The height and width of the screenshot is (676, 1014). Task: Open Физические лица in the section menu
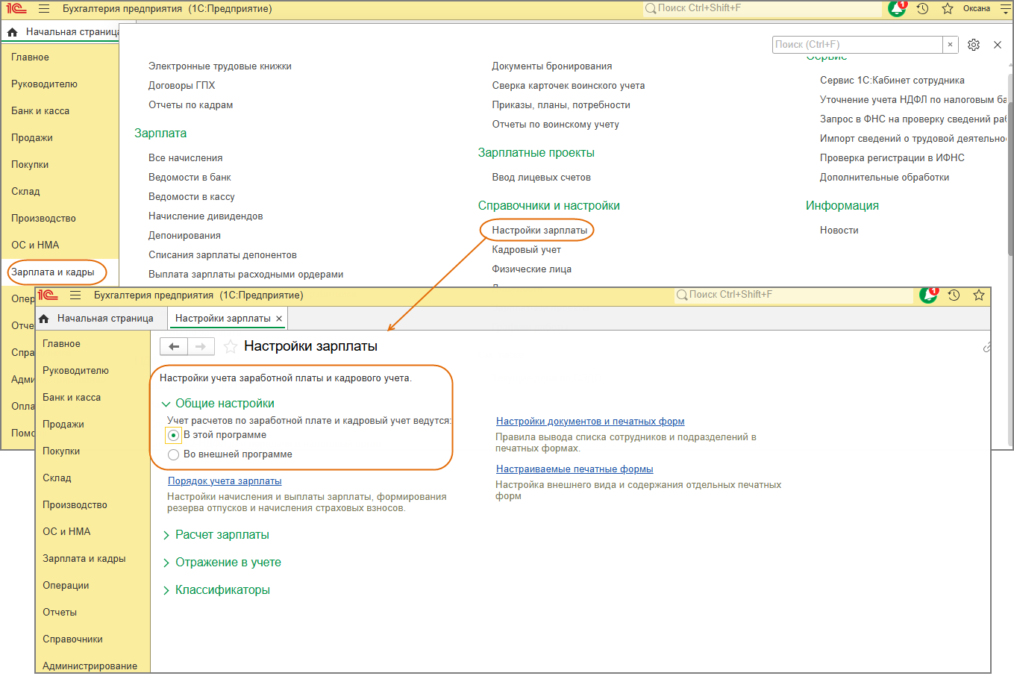tap(531, 269)
